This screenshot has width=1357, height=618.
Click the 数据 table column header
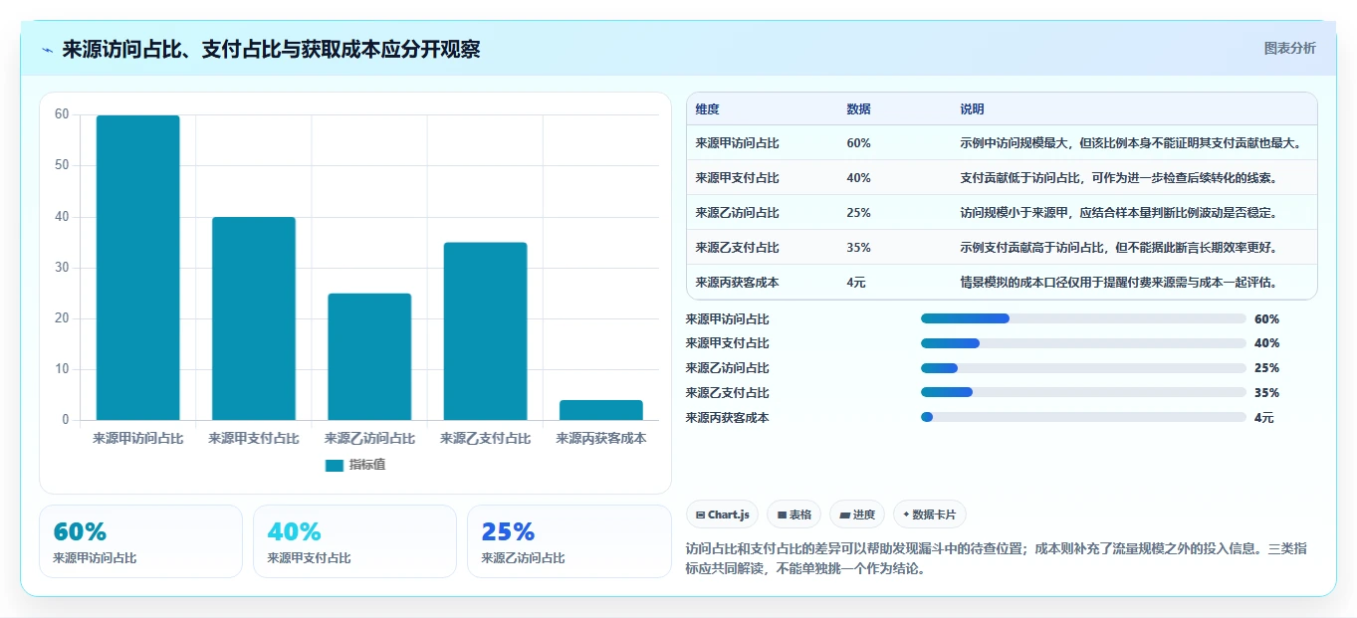point(858,108)
